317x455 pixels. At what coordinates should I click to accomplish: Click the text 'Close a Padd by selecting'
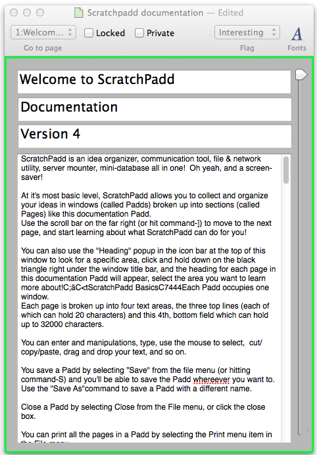(x=66, y=407)
